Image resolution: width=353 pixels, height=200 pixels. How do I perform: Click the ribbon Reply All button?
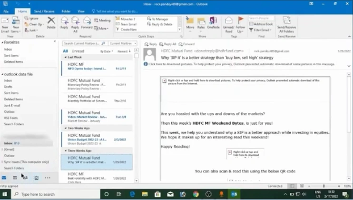75,25
